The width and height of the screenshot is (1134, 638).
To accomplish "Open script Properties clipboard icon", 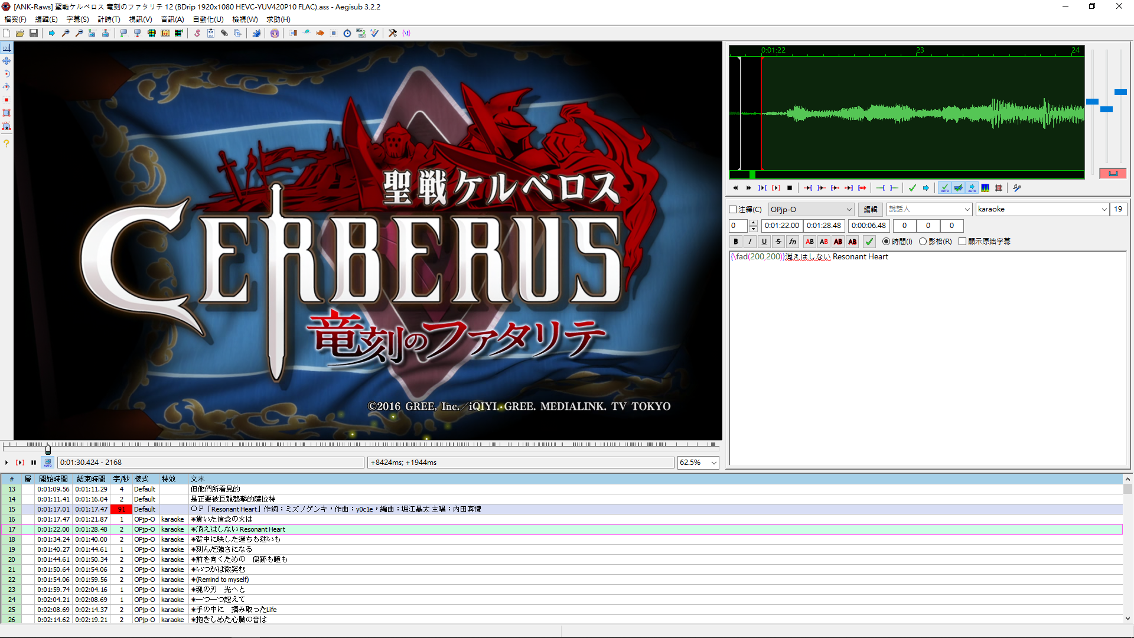I will tap(211, 33).
